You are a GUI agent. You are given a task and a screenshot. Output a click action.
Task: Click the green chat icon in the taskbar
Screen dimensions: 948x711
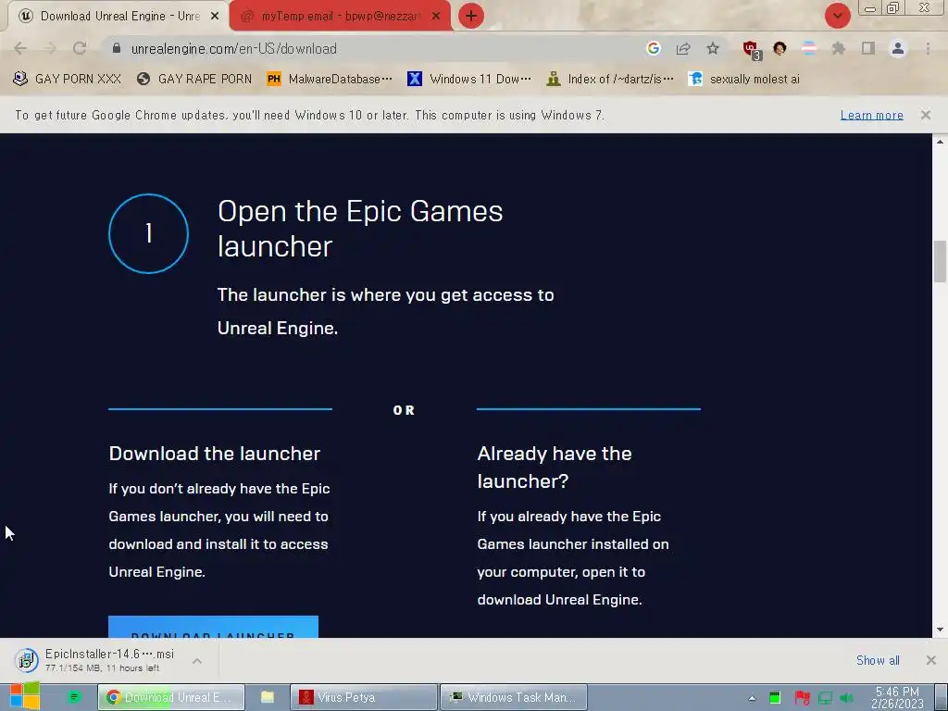coord(74,697)
